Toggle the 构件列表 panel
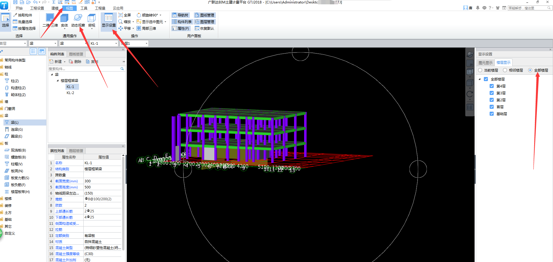 [x=182, y=22]
